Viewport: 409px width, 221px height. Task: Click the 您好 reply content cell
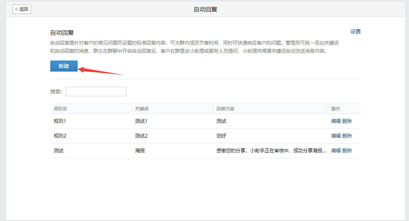pyautogui.click(x=221, y=136)
